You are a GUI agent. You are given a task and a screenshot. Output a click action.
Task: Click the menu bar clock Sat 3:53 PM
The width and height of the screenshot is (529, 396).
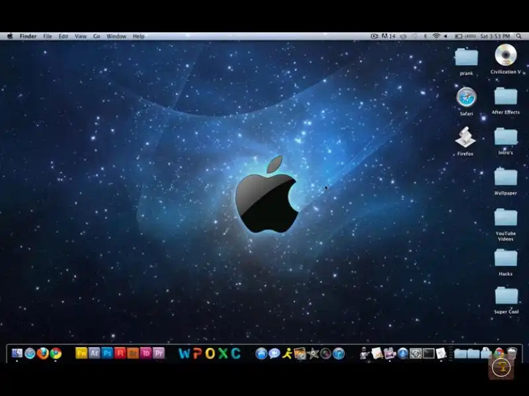click(x=495, y=36)
